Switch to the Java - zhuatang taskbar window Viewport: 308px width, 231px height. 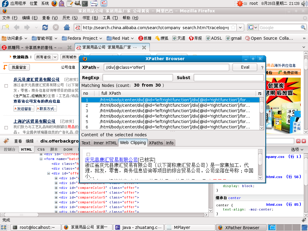pos(138,227)
